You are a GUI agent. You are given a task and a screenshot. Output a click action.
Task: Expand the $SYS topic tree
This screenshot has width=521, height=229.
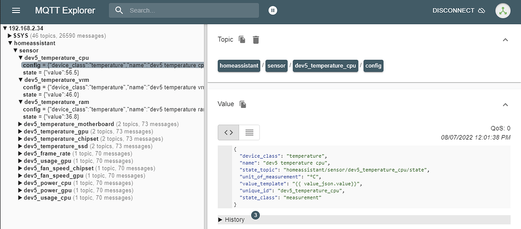tap(10, 36)
